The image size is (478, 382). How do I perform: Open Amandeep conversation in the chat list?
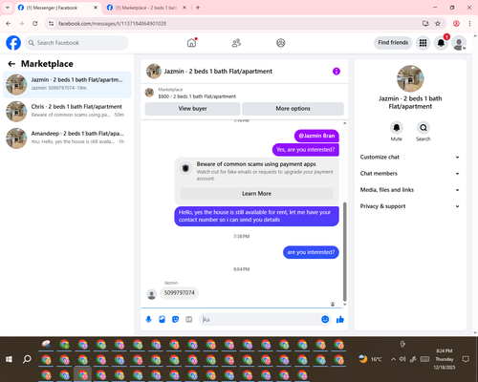pos(67,138)
